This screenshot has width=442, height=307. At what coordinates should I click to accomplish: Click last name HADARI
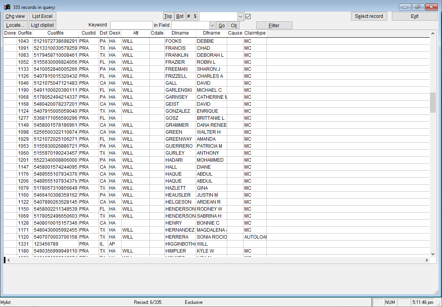174,160
